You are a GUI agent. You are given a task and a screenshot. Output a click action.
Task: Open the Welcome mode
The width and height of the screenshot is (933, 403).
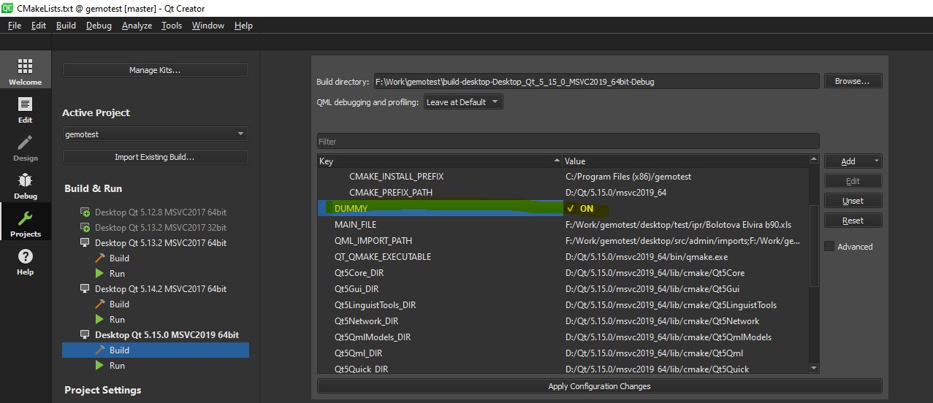pyautogui.click(x=25, y=71)
